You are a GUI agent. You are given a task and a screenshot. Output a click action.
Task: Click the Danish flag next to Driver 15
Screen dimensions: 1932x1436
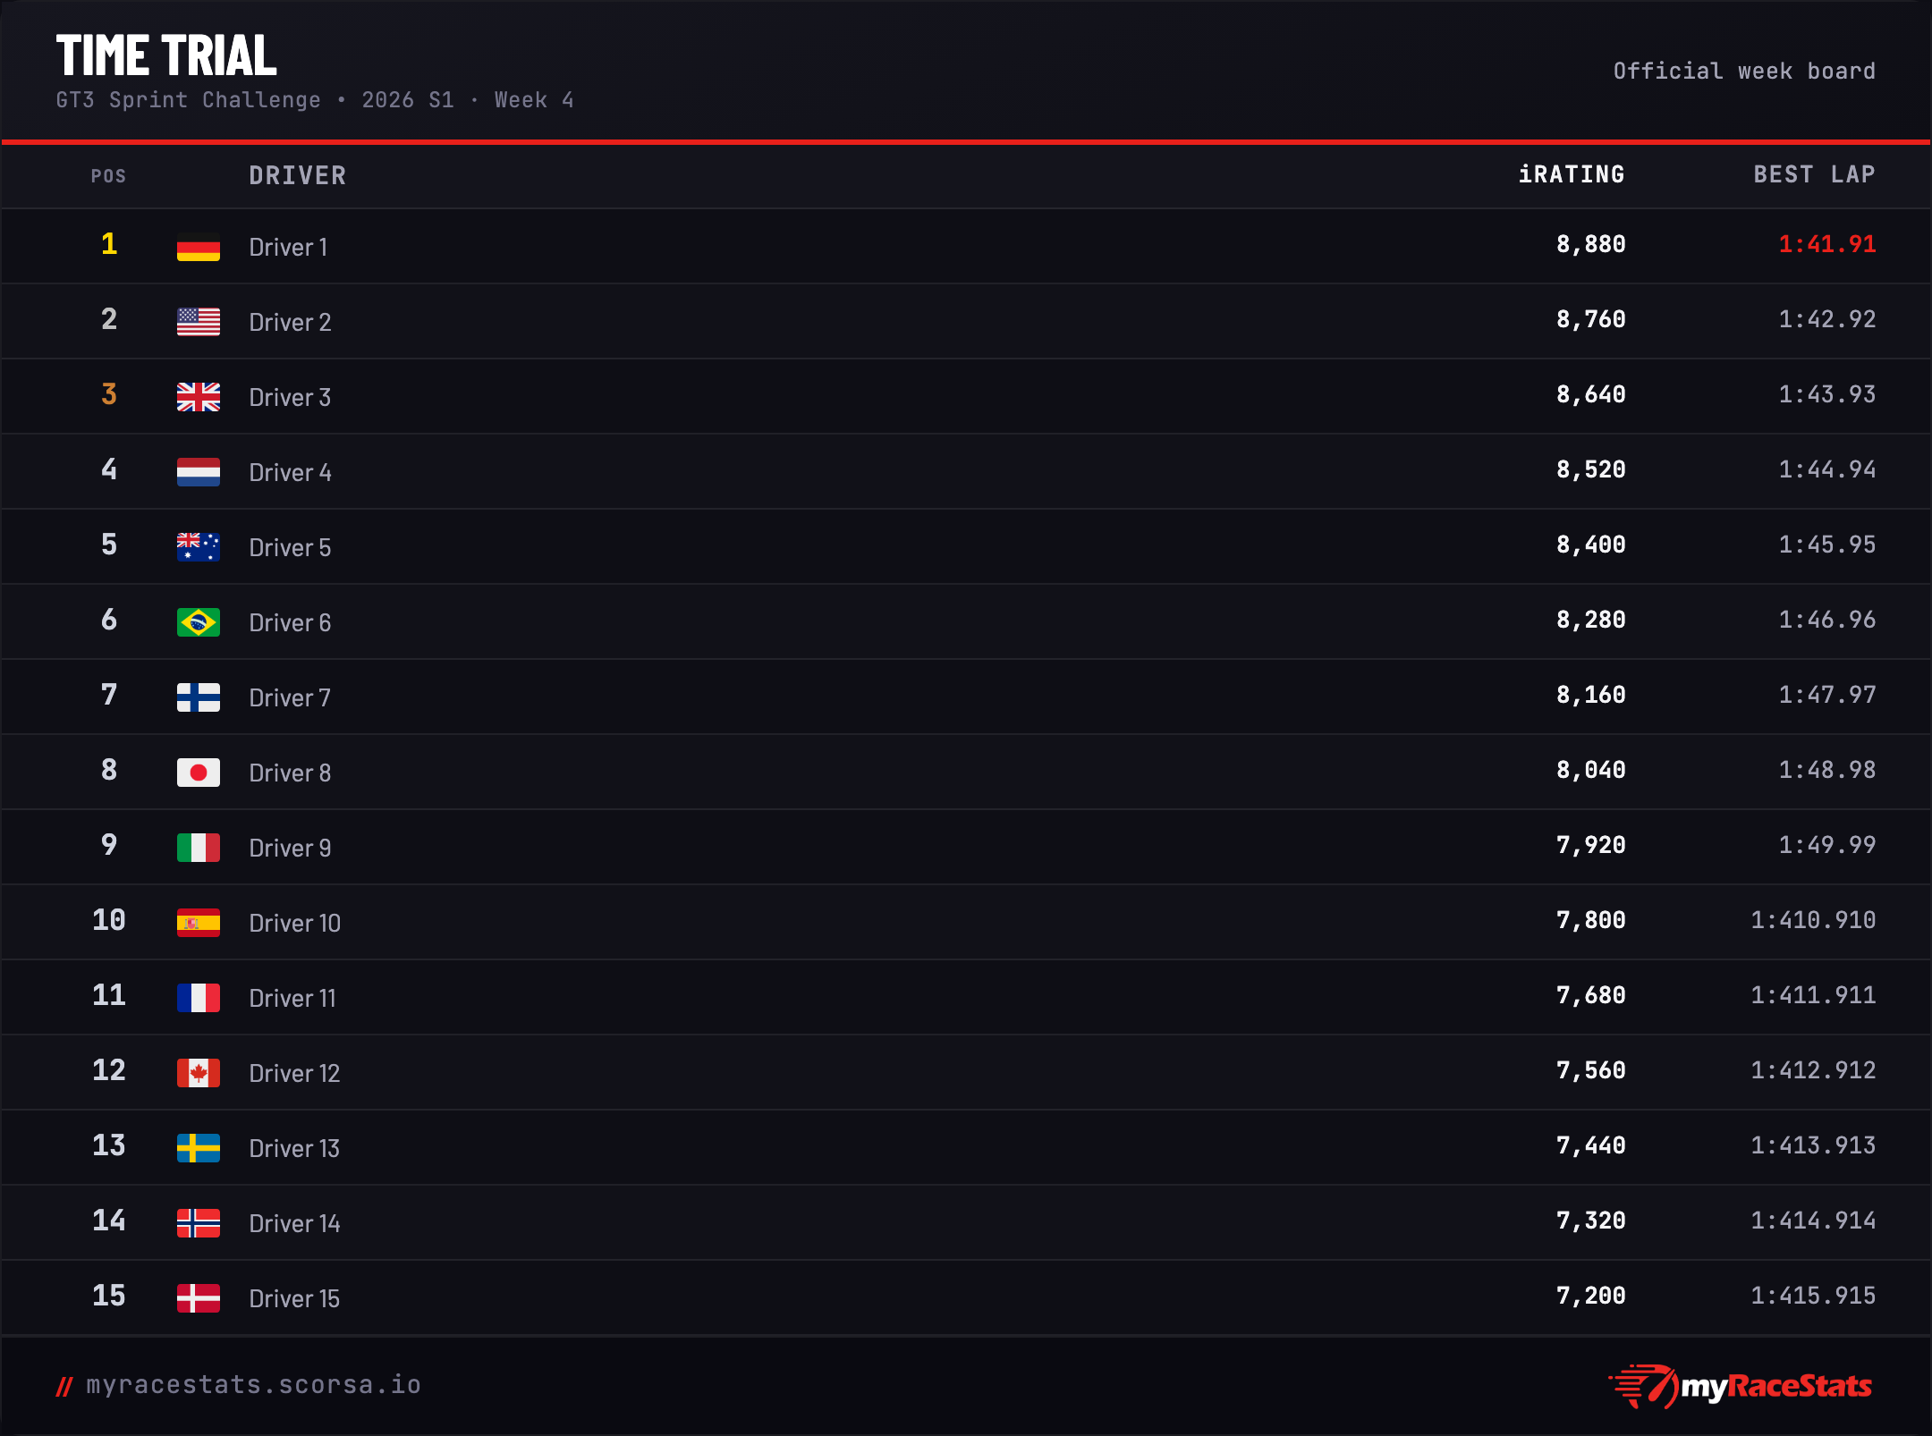coord(199,1298)
